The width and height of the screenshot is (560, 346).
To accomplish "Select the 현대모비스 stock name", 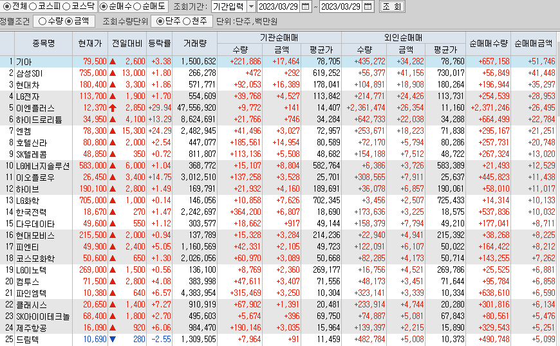I will [35, 235].
